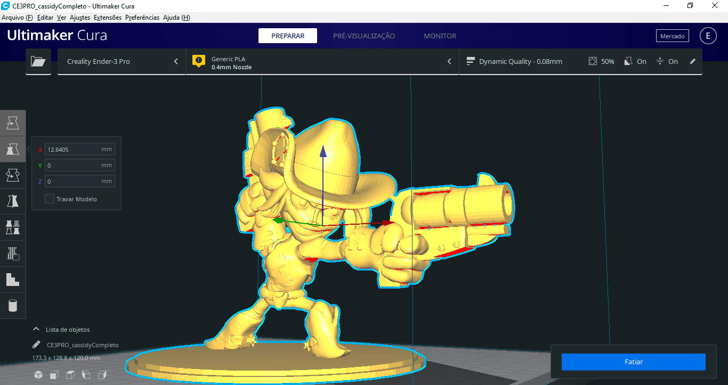Select the Rotate tool in the left toolbar
The image size is (728, 385).
13,175
